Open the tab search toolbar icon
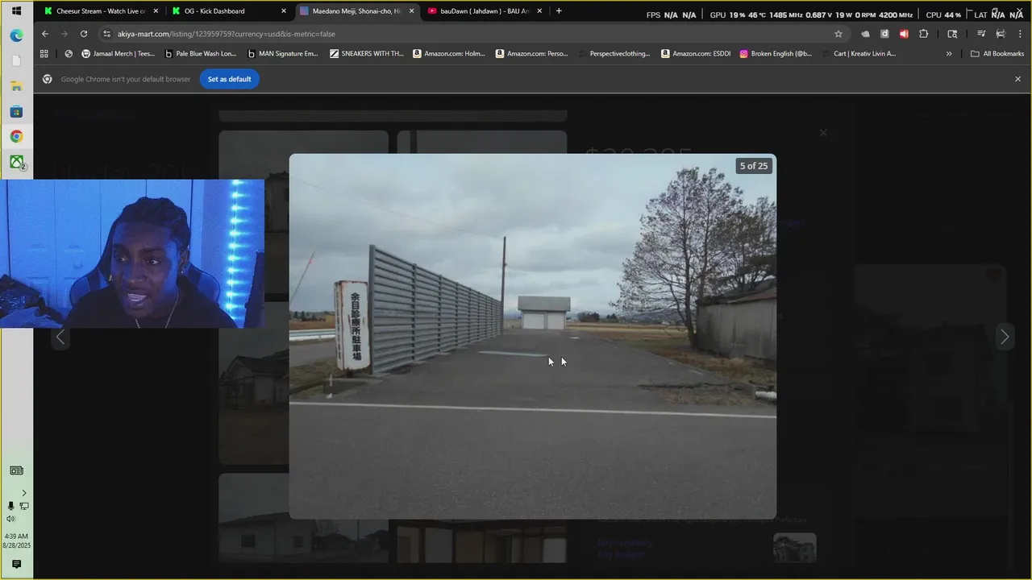Viewport: 1032px width, 580px height. coord(952,34)
